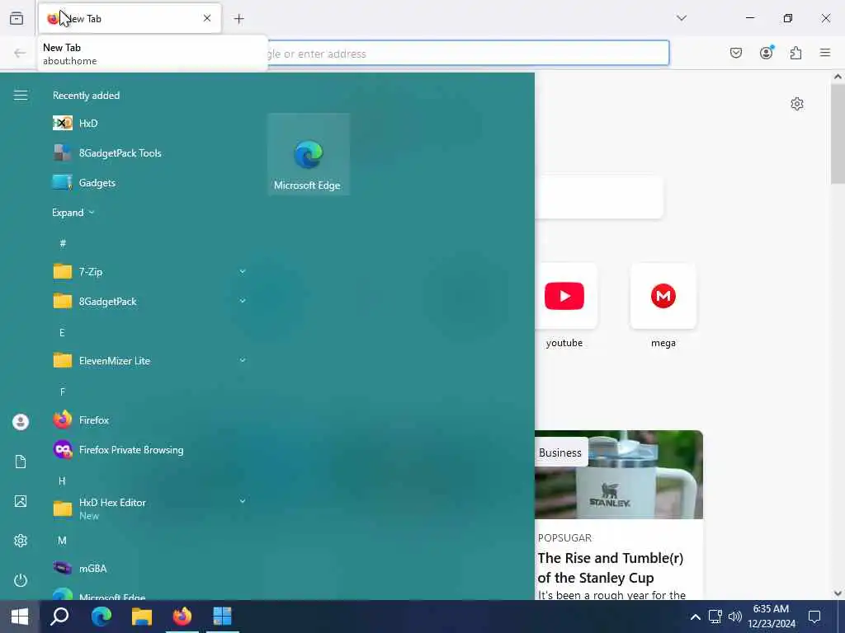Open Firefox account menu

coord(766,53)
